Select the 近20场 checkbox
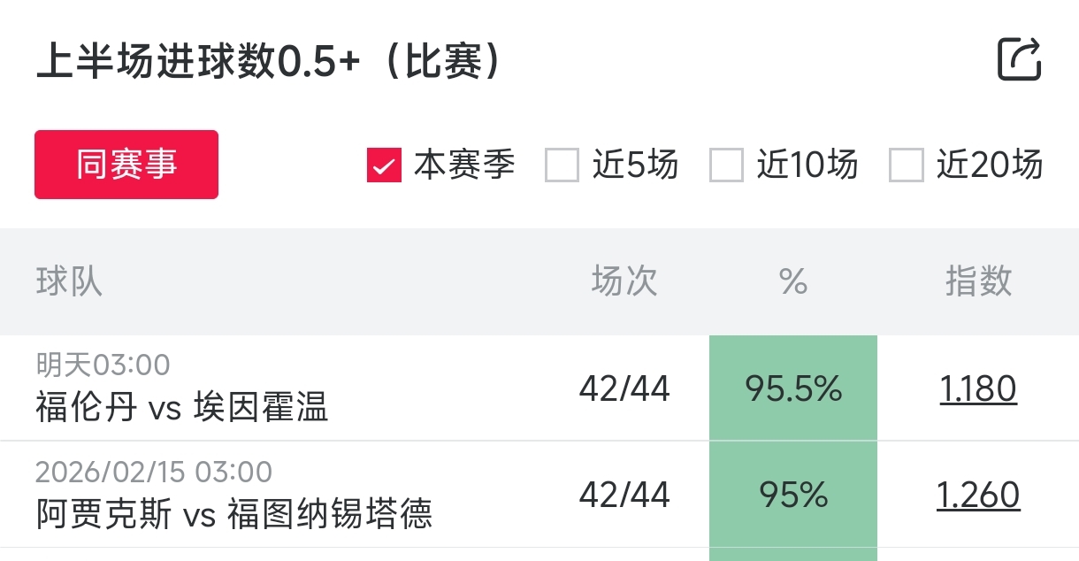Viewport: 1079px width, 561px height. (x=907, y=165)
